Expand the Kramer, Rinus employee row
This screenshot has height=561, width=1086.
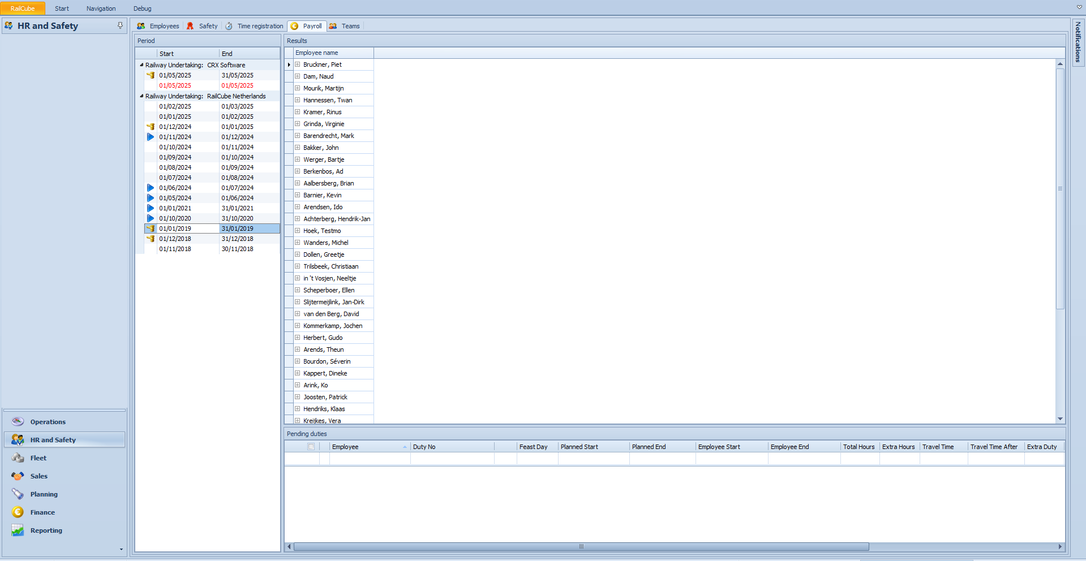pos(297,112)
